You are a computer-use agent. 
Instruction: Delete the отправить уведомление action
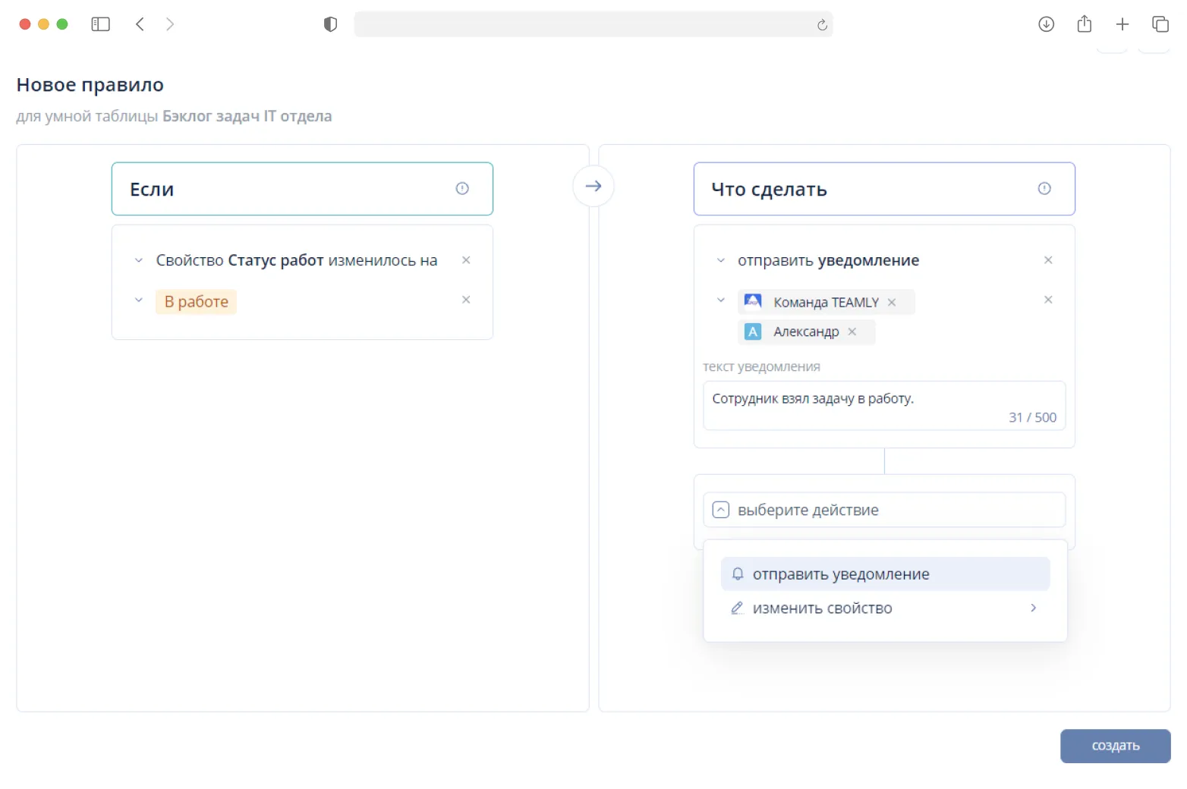[1048, 260]
